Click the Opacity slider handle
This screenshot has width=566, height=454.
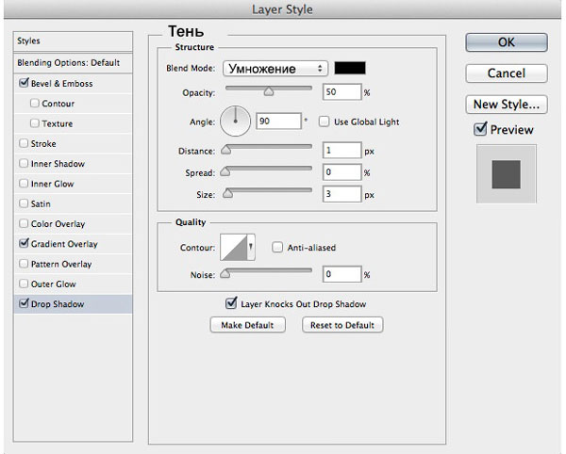269,91
